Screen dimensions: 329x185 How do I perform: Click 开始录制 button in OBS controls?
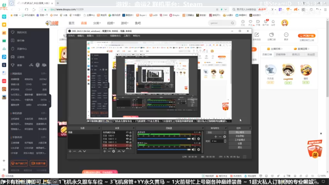tap(240, 136)
